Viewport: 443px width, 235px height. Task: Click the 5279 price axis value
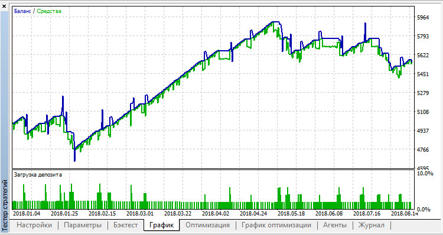click(424, 93)
